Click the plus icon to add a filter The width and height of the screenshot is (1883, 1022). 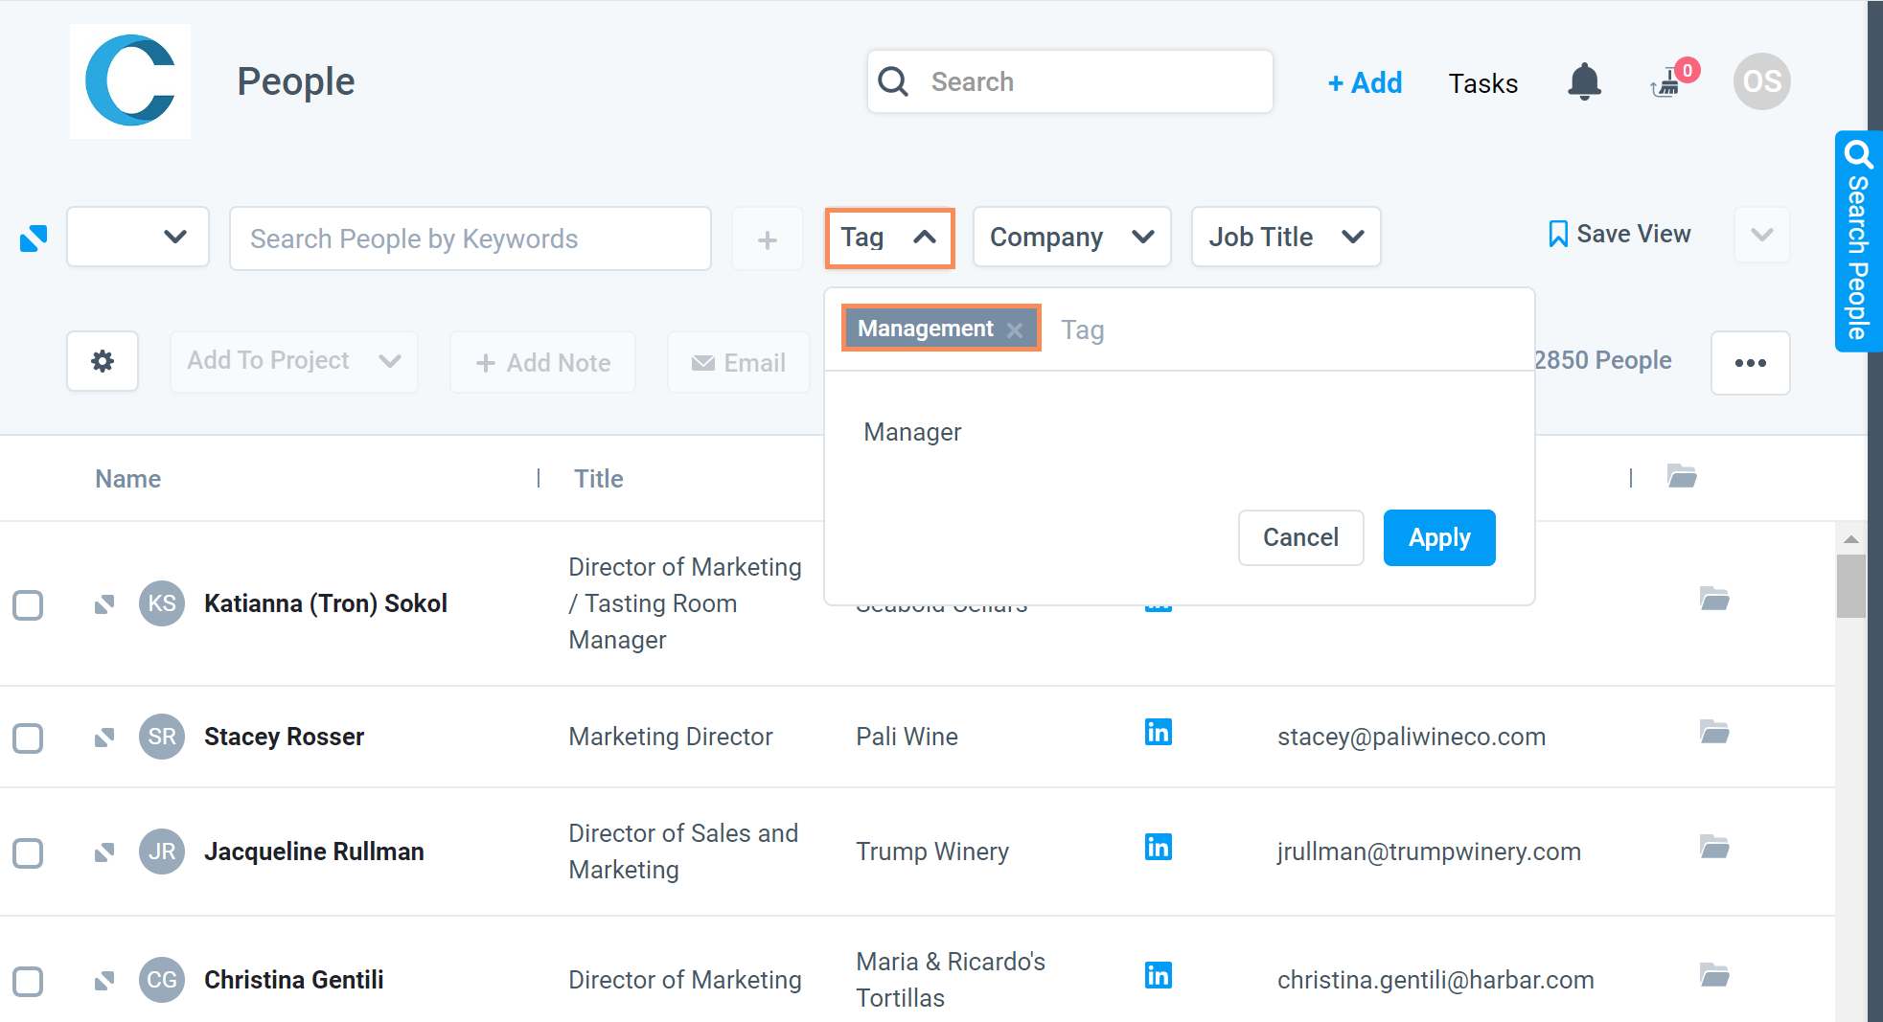point(767,238)
